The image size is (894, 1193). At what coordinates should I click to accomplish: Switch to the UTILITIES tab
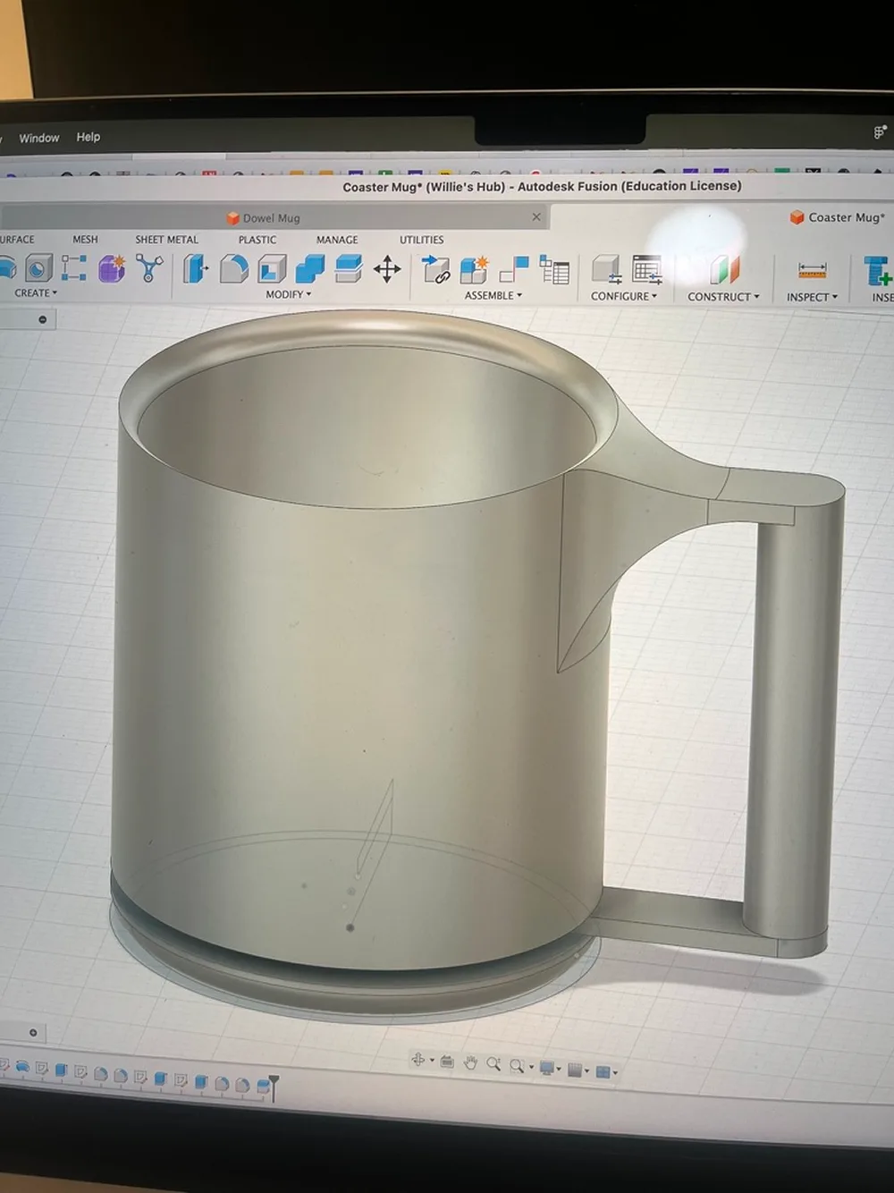[x=421, y=240]
